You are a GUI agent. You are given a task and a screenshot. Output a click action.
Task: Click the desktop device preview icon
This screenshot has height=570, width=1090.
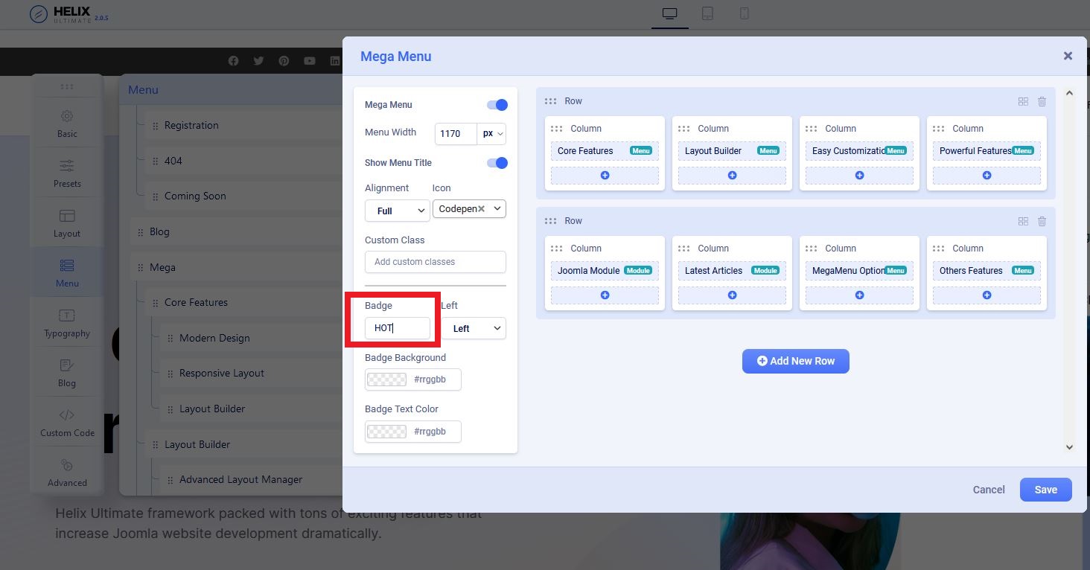click(x=669, y=14)
